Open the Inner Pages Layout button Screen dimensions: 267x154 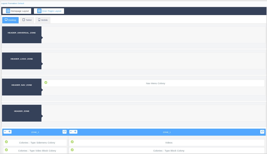pos(49,11)
